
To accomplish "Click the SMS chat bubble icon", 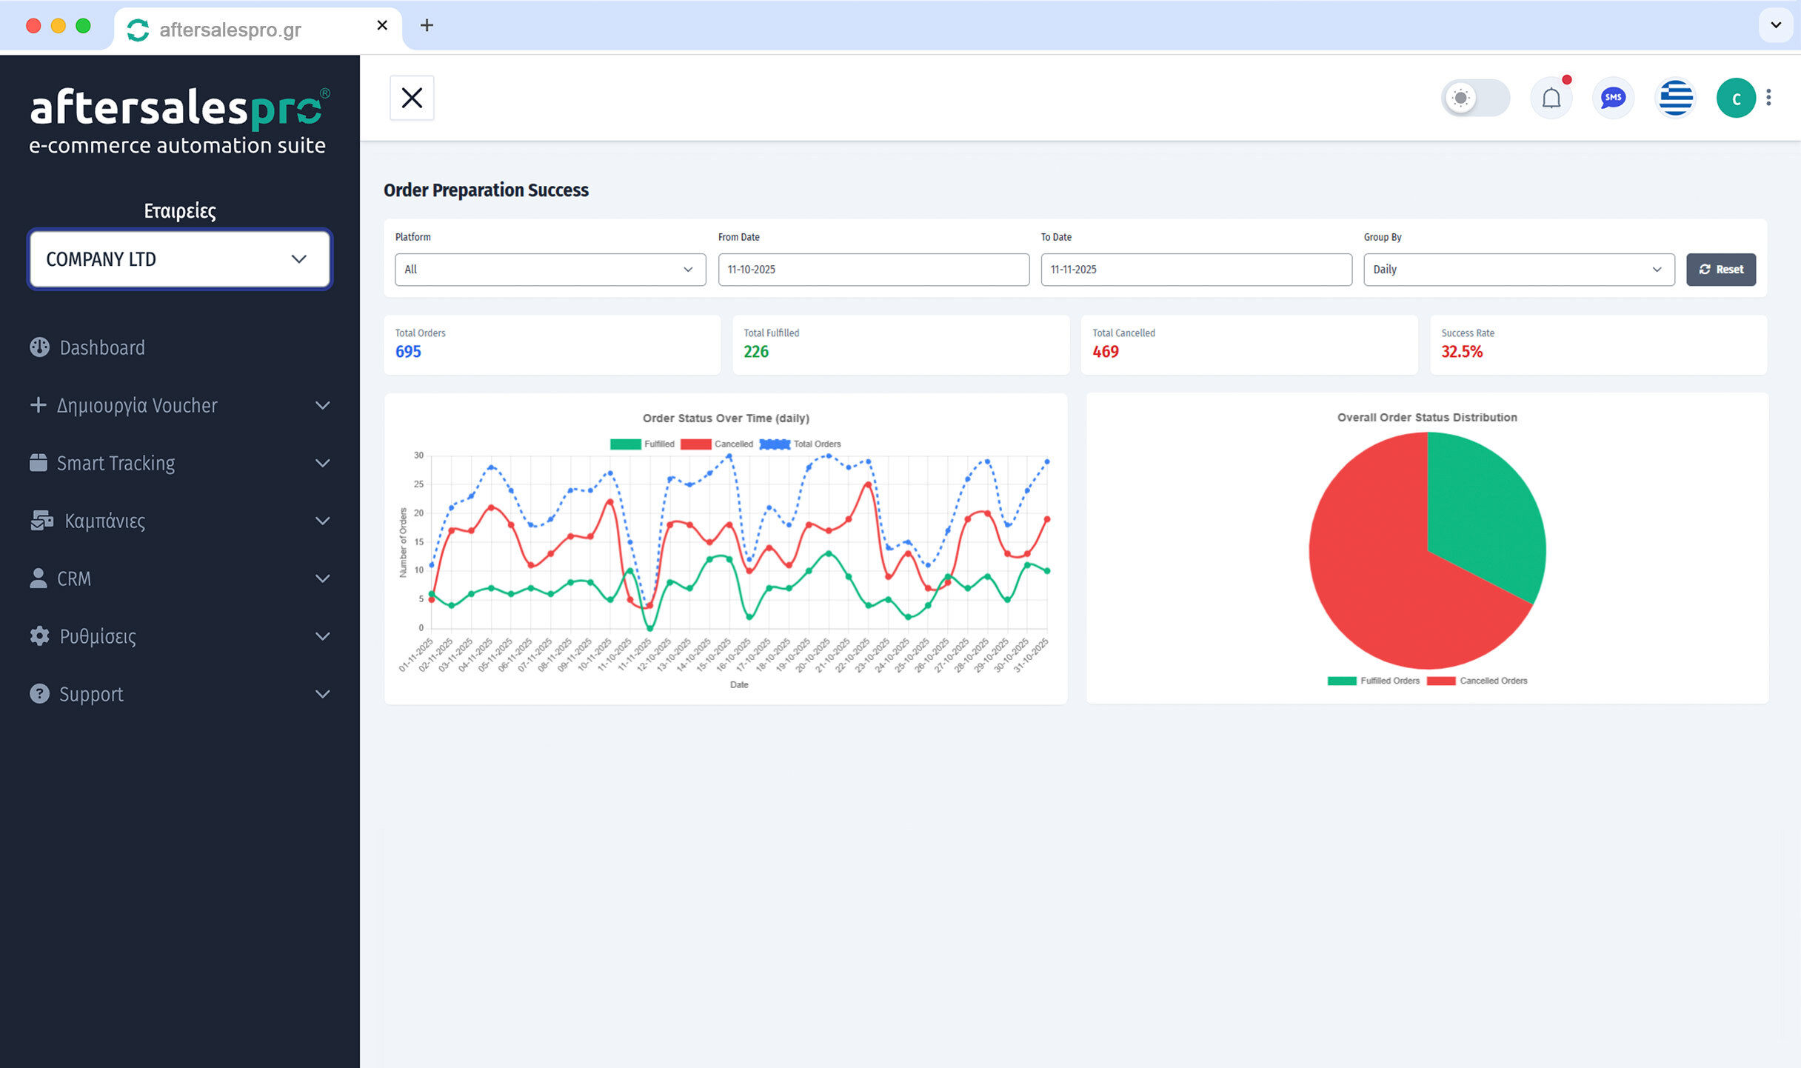I will click(1612, 97).
